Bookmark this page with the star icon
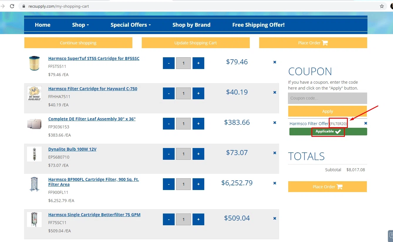 pos(382,6)
